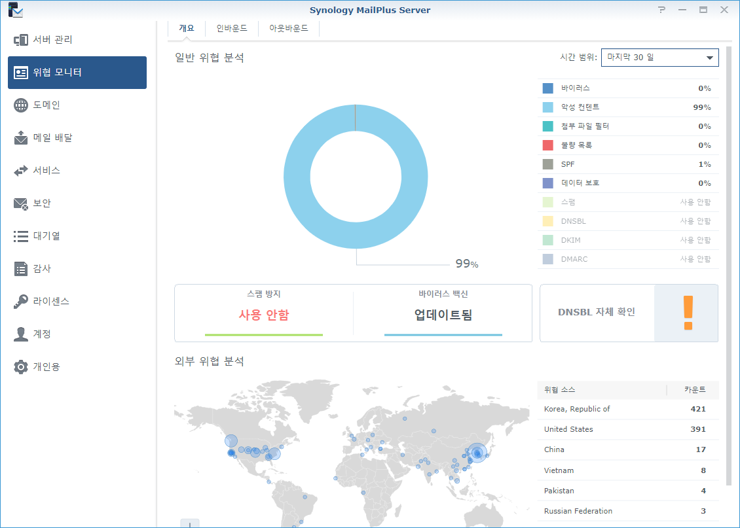The height and width of the screenshot is (528, 740).
Task: Click the 첨부 파일 필터 legend swatch
Action: pos(548,126)
